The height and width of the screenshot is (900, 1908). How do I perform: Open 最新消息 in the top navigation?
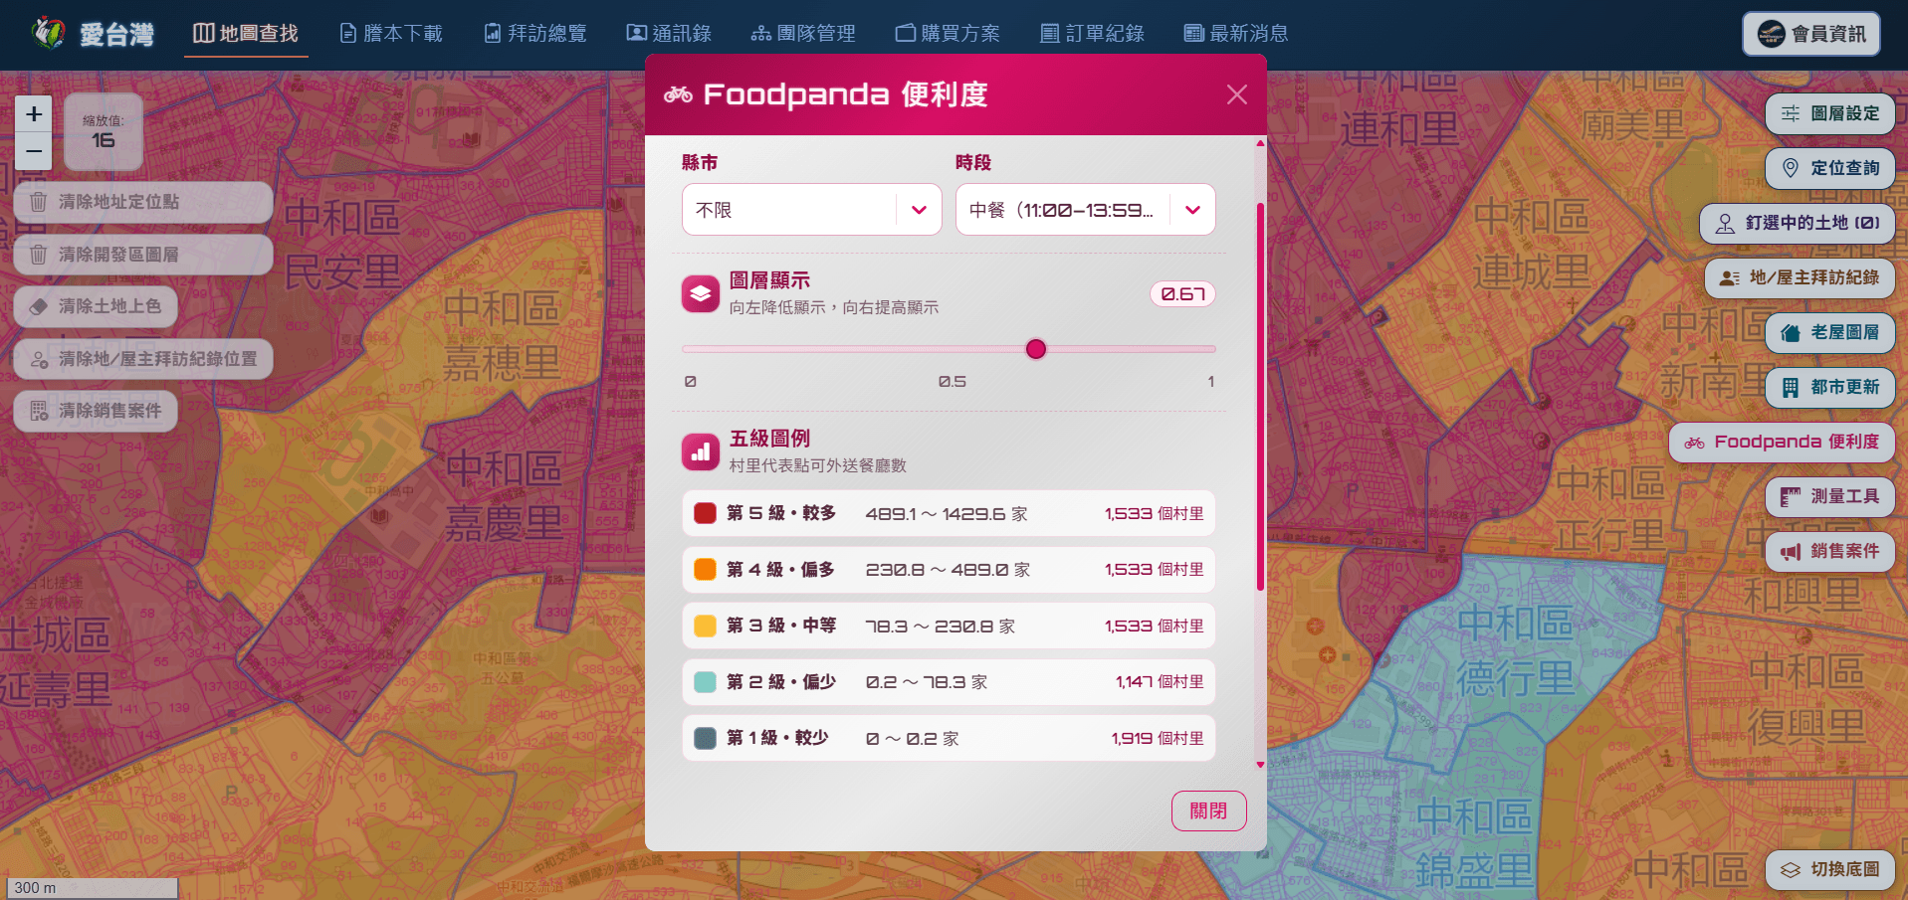pyautogui.click(x=1236, y=34)
